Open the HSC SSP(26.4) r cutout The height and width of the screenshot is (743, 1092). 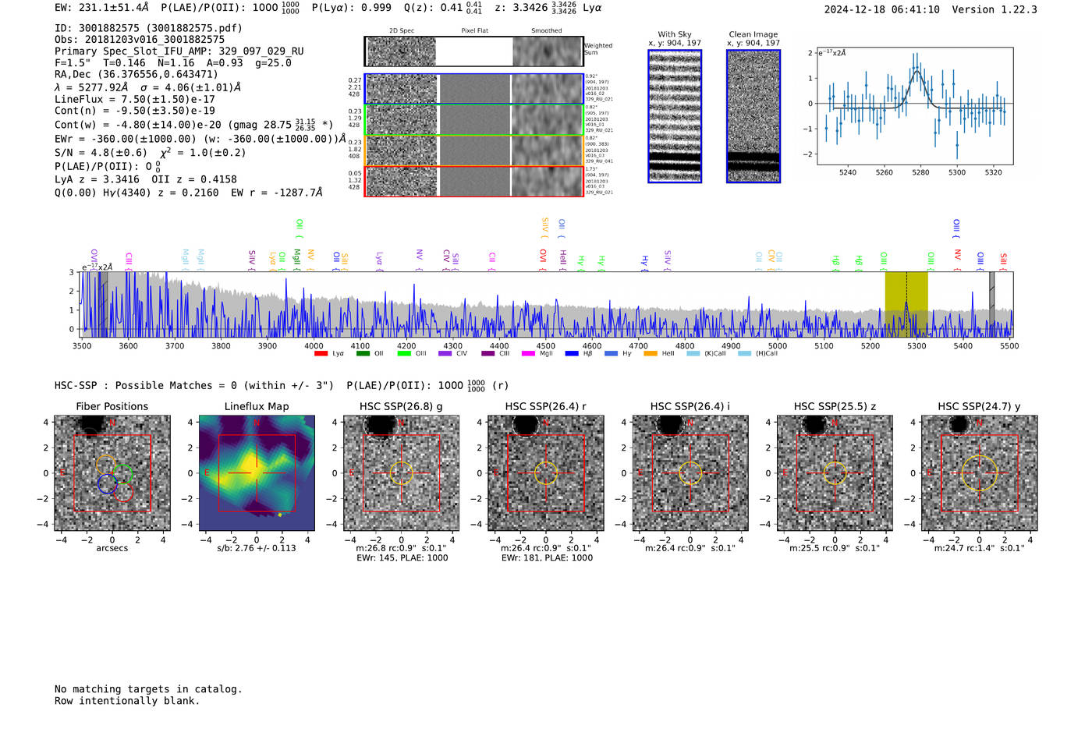click(x=546, y=472)
